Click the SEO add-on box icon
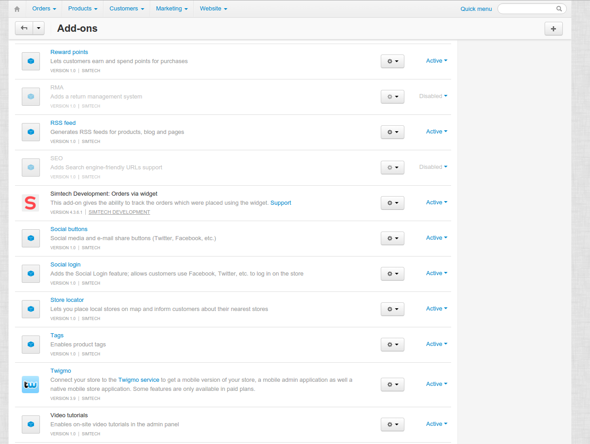 coord(31,168)
